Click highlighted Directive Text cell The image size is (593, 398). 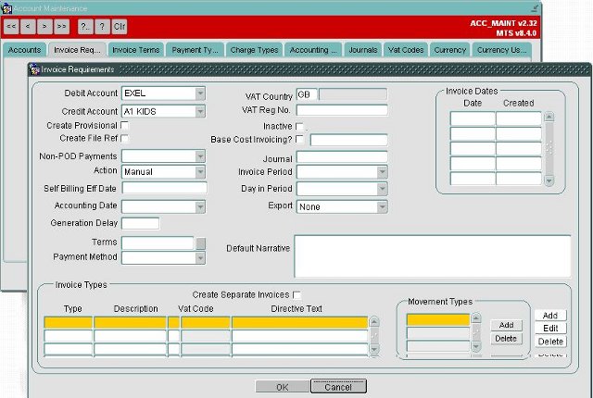[x=299, y=322]
